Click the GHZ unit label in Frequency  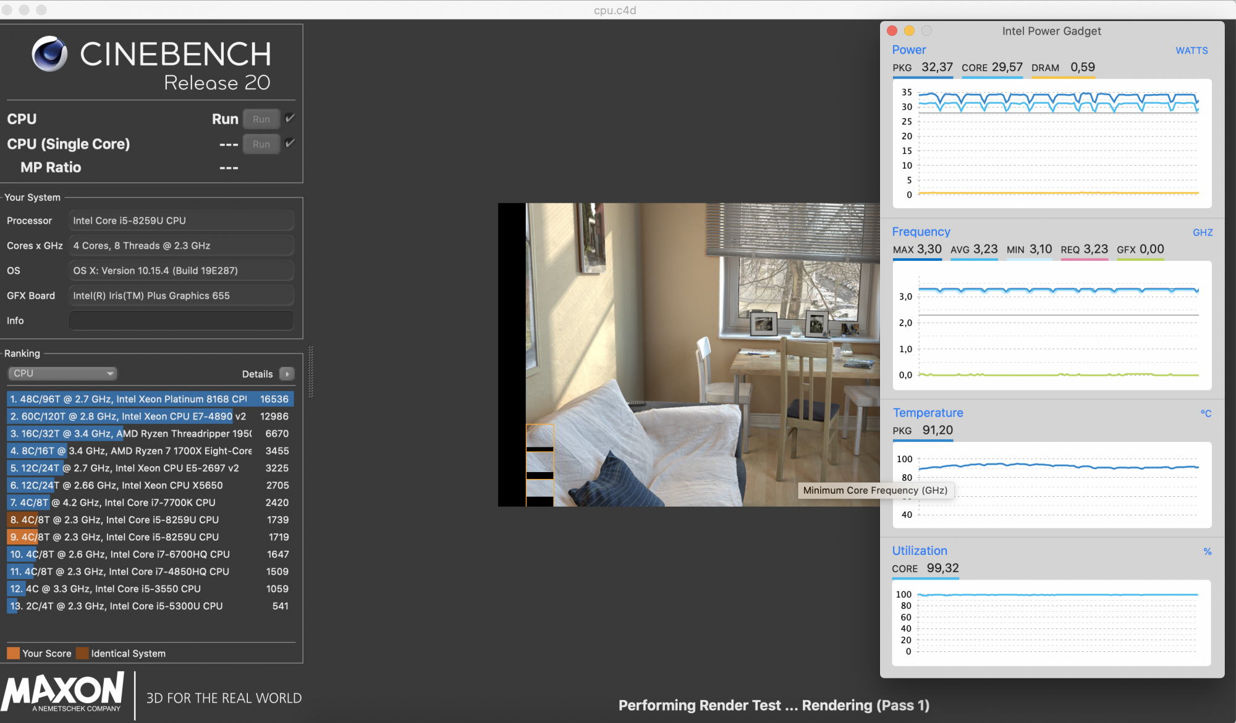click(x=1202, y=232)
